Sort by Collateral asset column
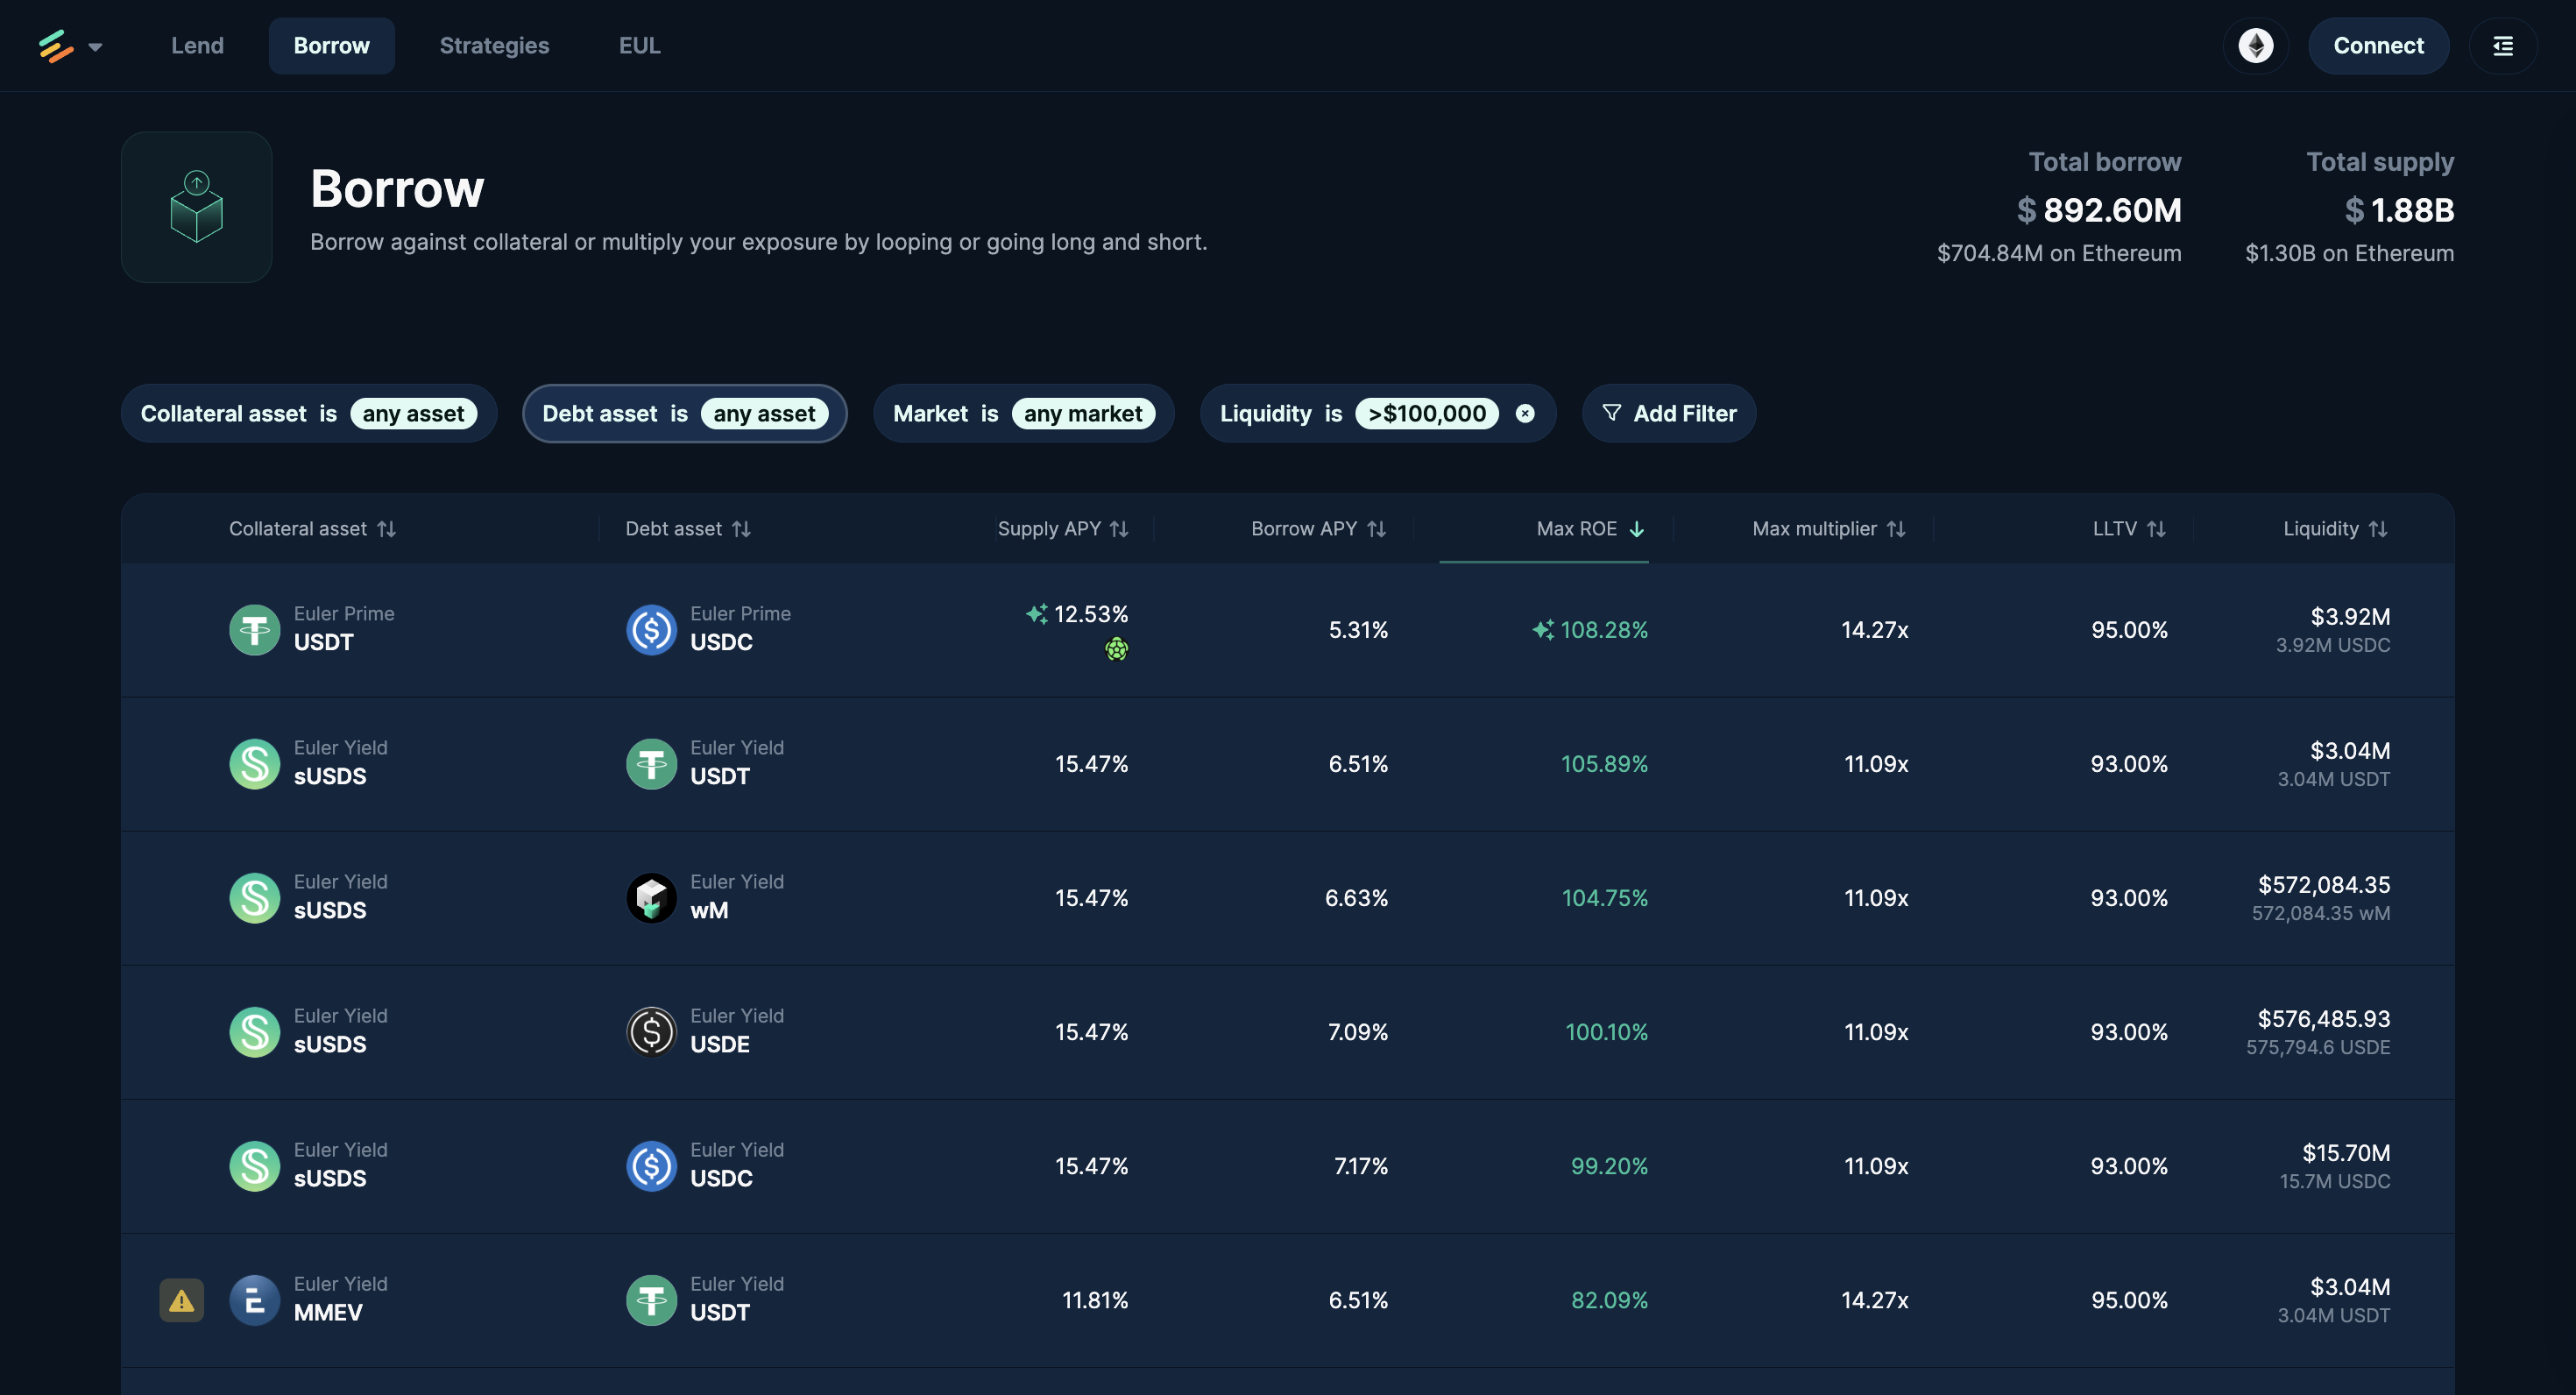 pos(312,528)
